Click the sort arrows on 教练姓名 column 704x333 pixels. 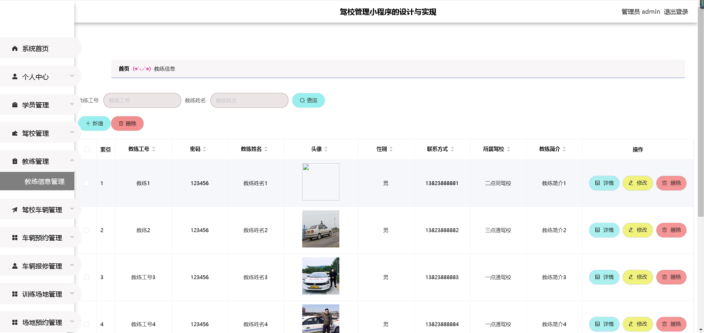(266, 149)
